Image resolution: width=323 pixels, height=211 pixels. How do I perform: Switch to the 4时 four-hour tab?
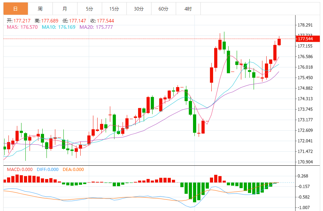click(188, 9)
